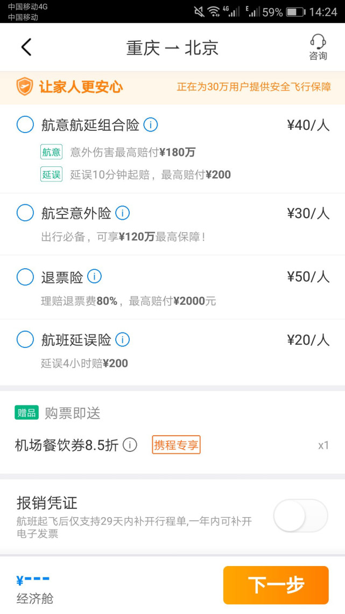The height and width of the screenshot is (614, 345).
Task: Open info icon beside 航班延误险
Action: [x=122, y=339]
